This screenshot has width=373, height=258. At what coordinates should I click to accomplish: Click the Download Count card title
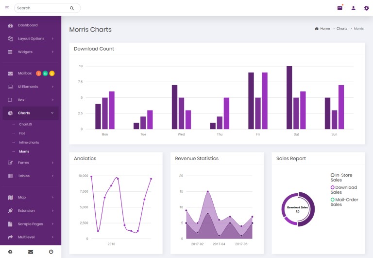tap(94, 49)
